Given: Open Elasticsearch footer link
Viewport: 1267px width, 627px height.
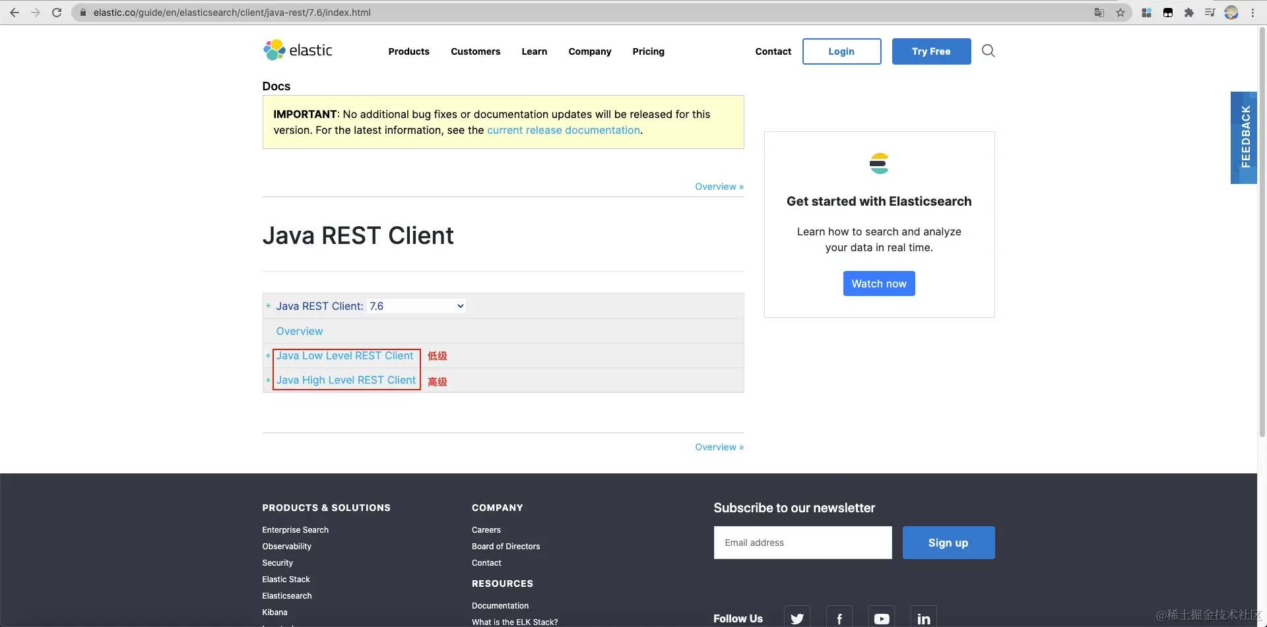Looking at the screenshot, I should (287, 596).
